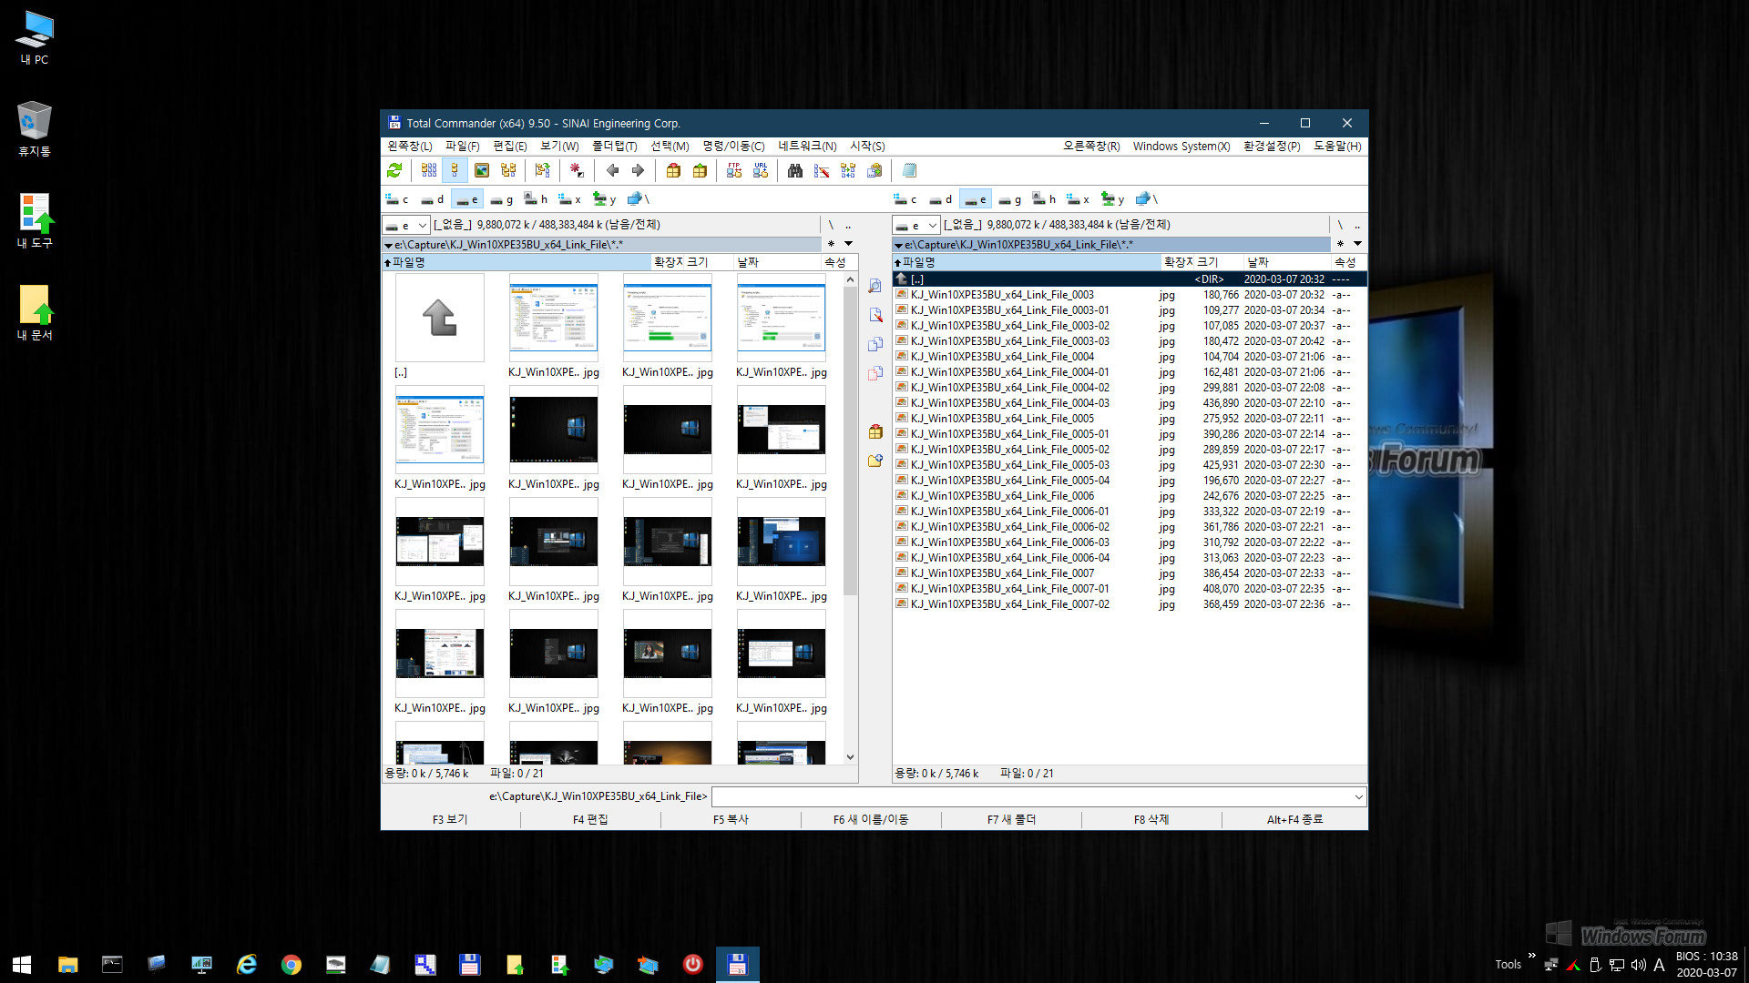Image resolution: width=1749 pixels, height=983 pixels.
Task: Click F8 삭제 button
Action: (1151, 819)
